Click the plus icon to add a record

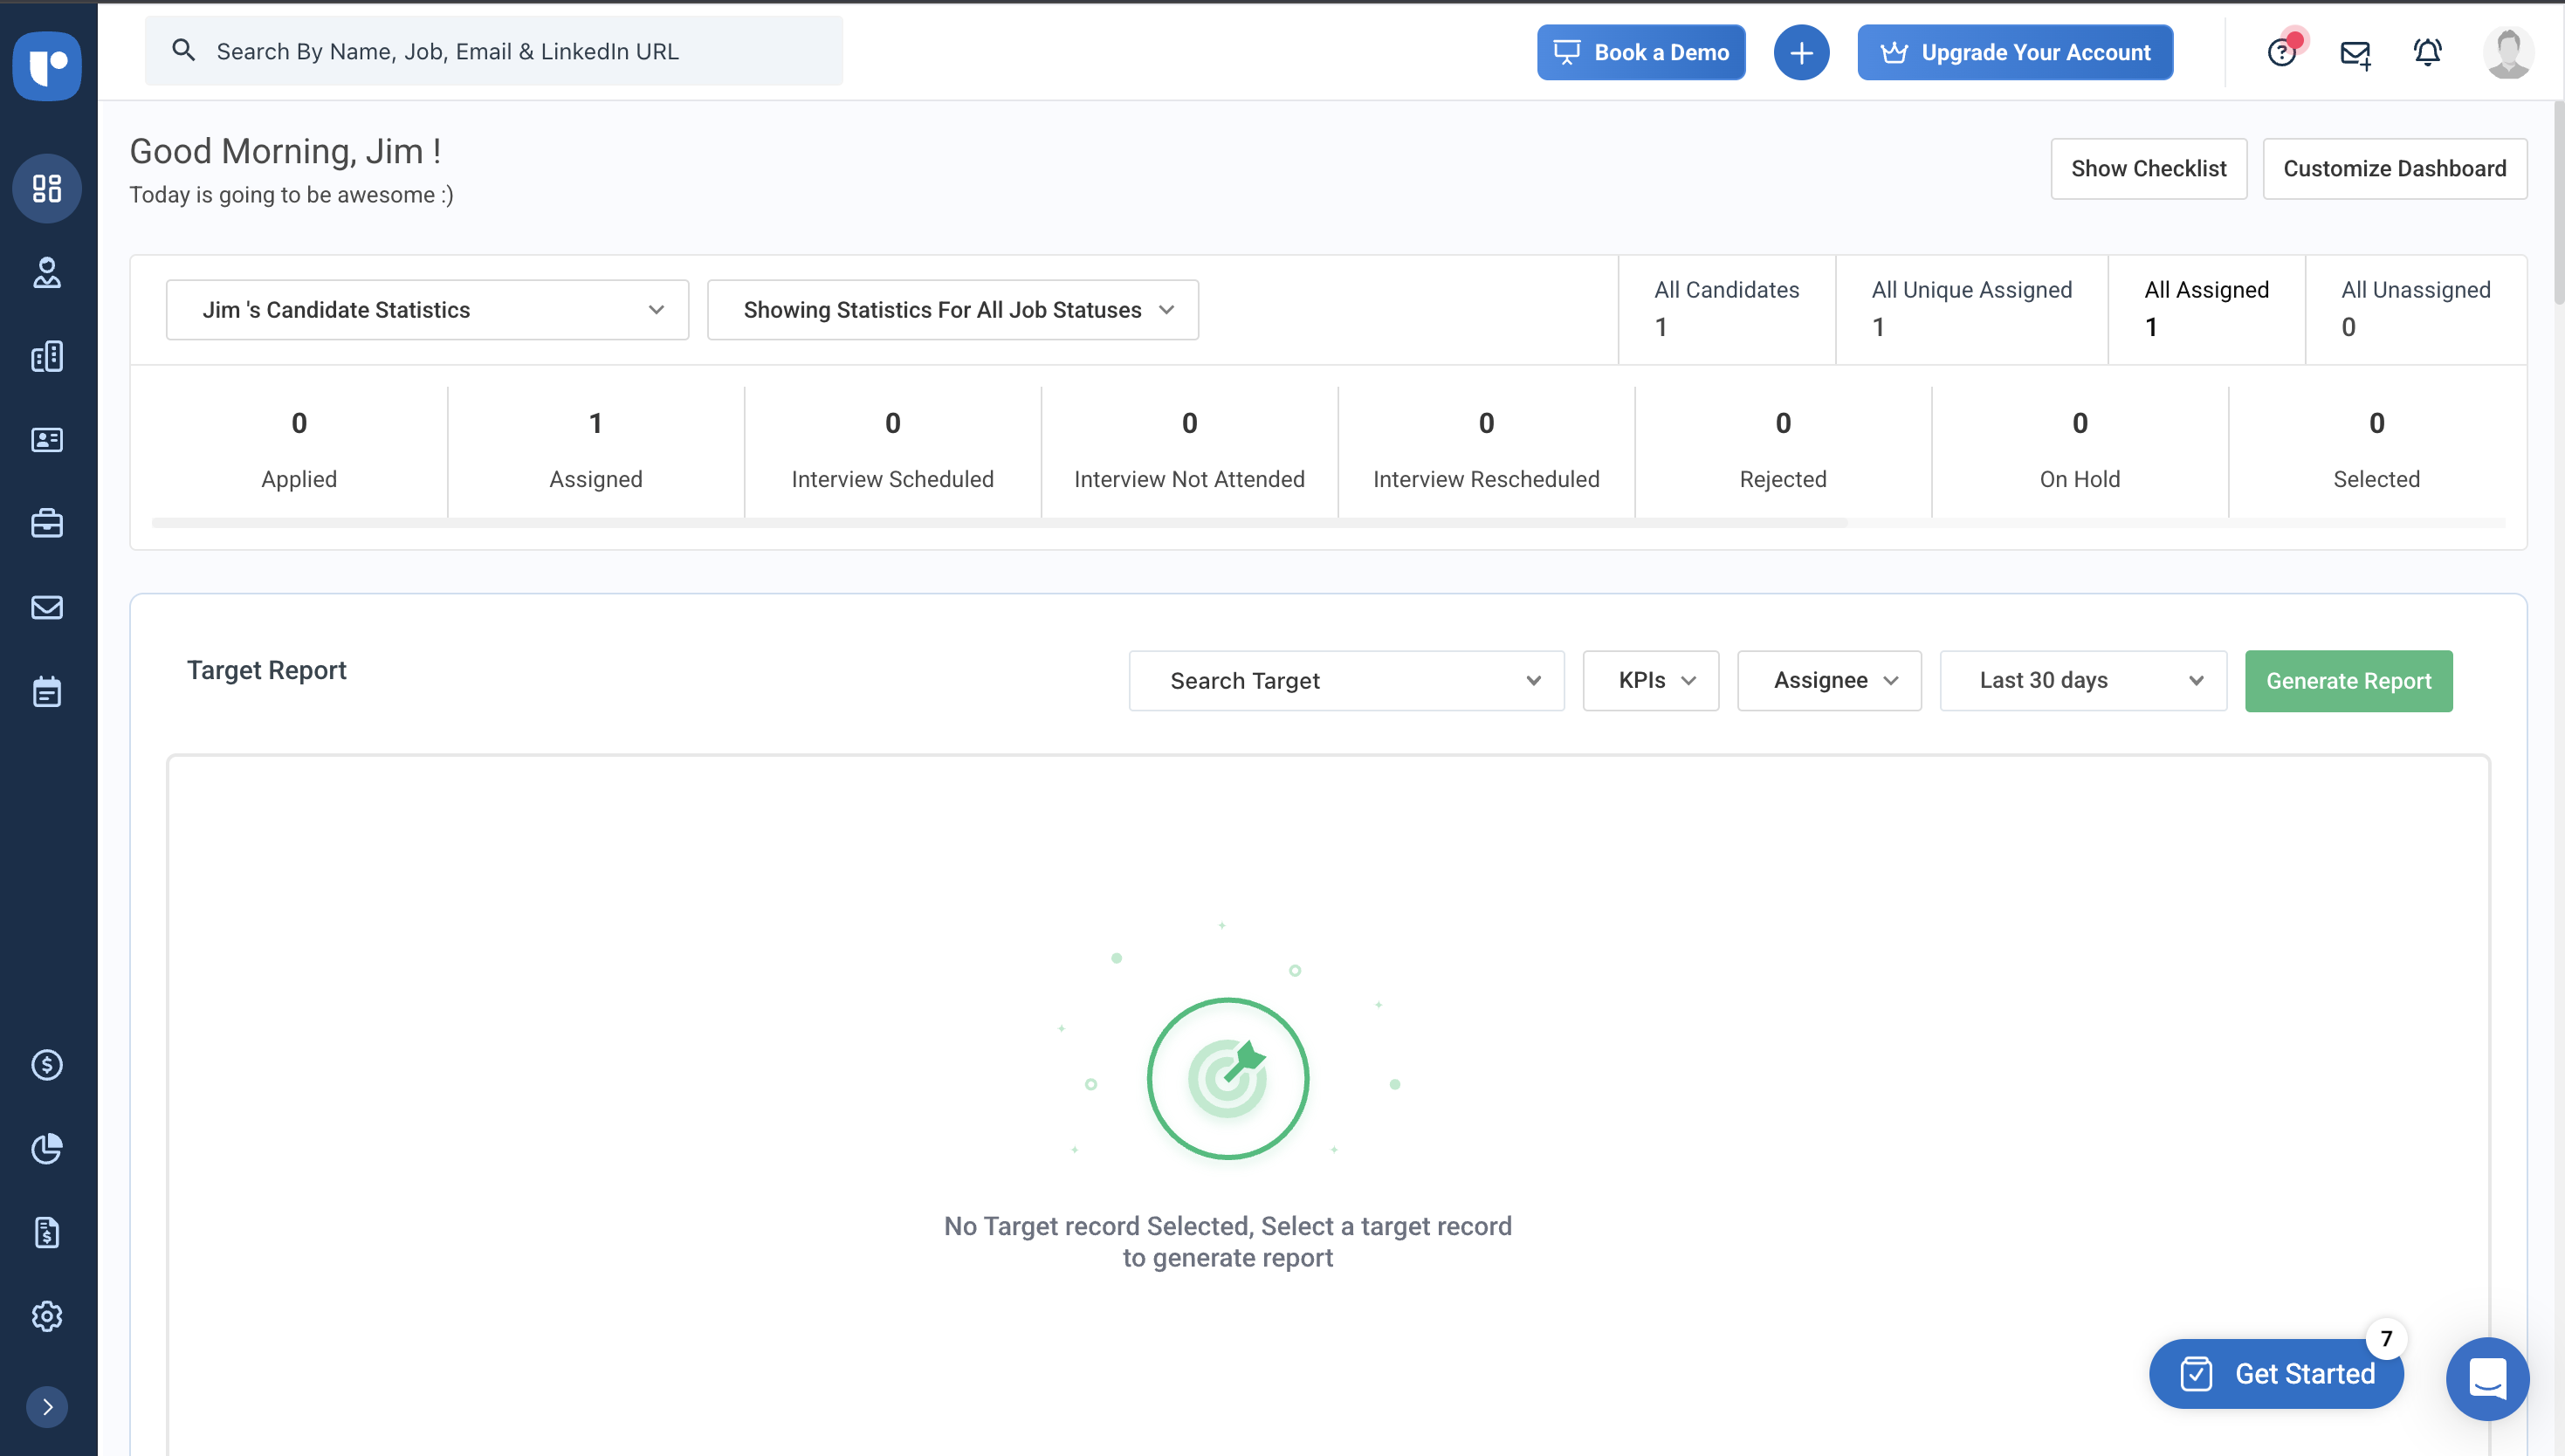[1800, 52]
